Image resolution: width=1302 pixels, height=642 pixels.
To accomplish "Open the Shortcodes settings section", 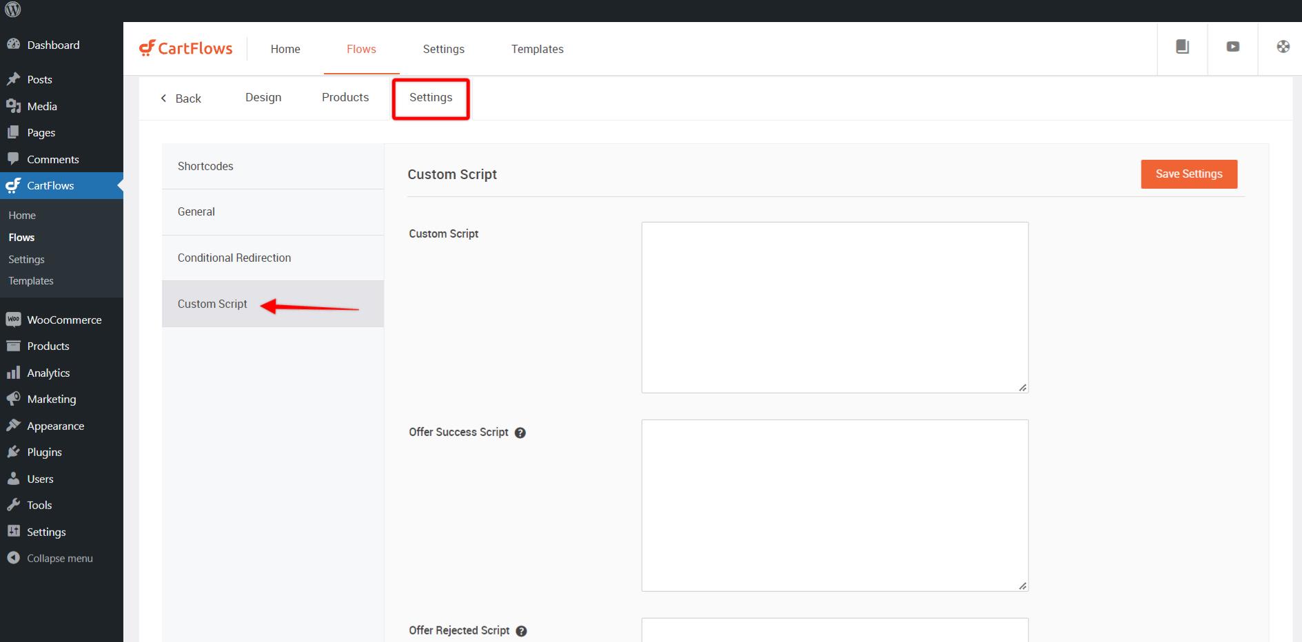I will 205,166.
